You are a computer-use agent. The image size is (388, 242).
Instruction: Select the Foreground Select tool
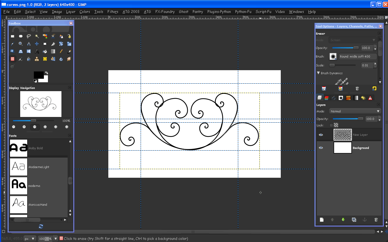[61, 36]
